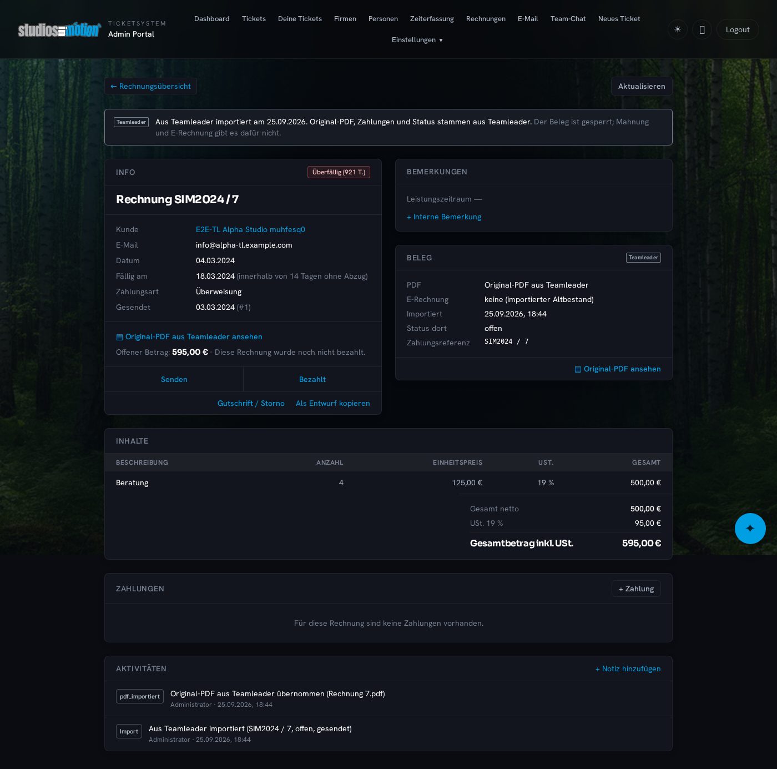Click the 125,00 € Einheitspreis cell
The height and width of the screenshot is (769, 777).
tap(467, 482)
